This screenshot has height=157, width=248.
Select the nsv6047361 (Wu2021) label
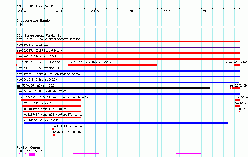69,132
